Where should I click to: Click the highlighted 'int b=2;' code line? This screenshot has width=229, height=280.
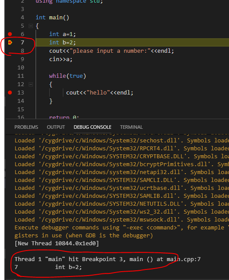point(62,43)
